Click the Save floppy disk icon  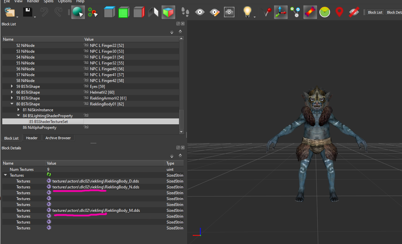coord(28,12)
